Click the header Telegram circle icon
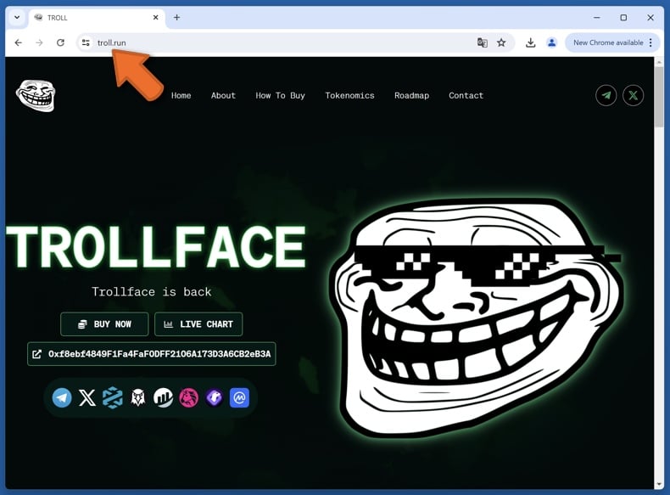The width and height of the screenshot is (670, 495). [606, 95]
